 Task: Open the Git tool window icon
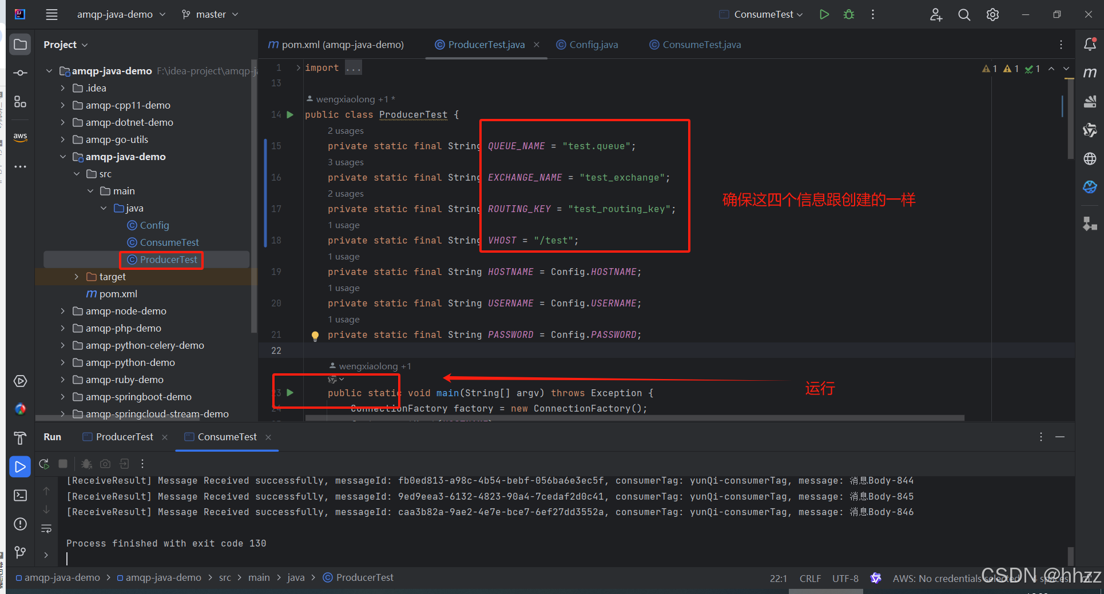20,552
